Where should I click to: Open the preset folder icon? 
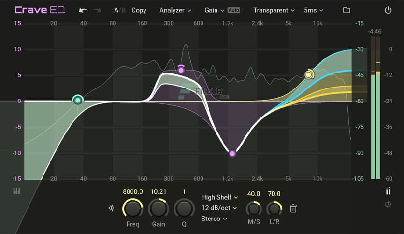(x=346, y=10)
